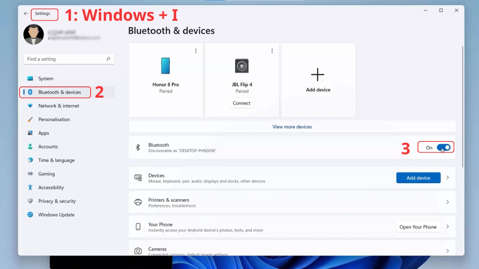Open the Honor 8 Pro options menu
The width and height of the screenshot is (479, 269).
point(196,51)
